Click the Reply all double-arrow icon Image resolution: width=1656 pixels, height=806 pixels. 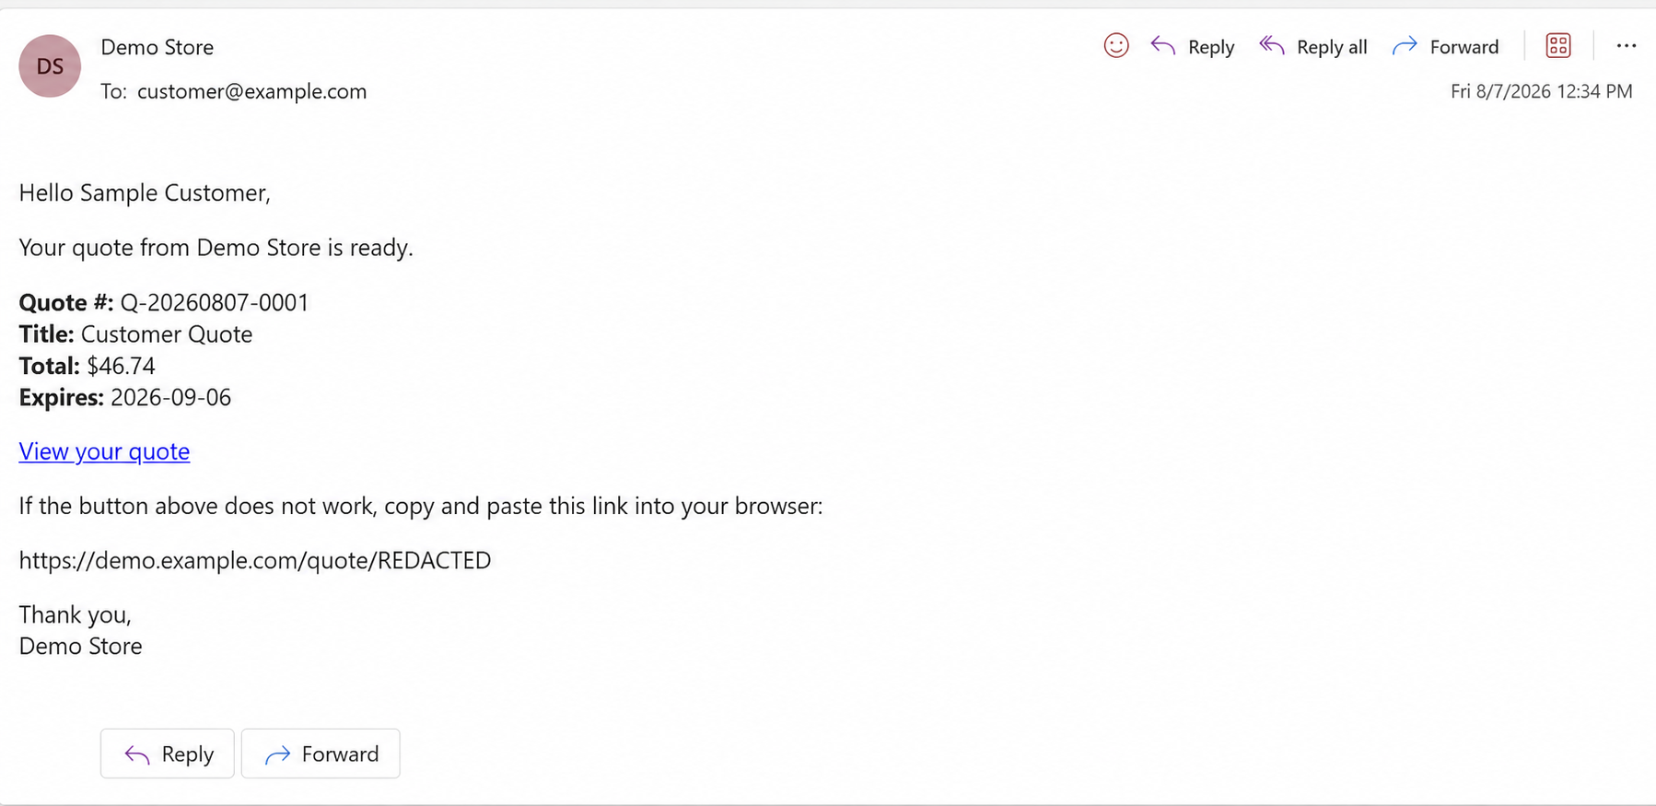1272,46
